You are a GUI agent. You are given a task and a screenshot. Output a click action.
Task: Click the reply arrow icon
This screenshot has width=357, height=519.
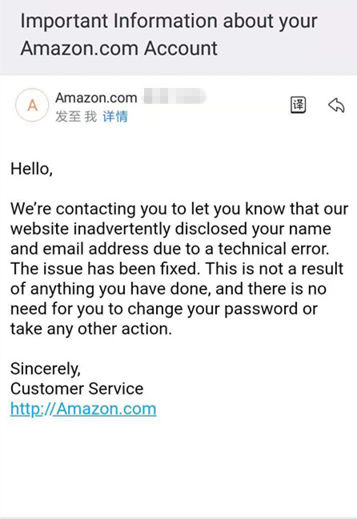[336, 106]
